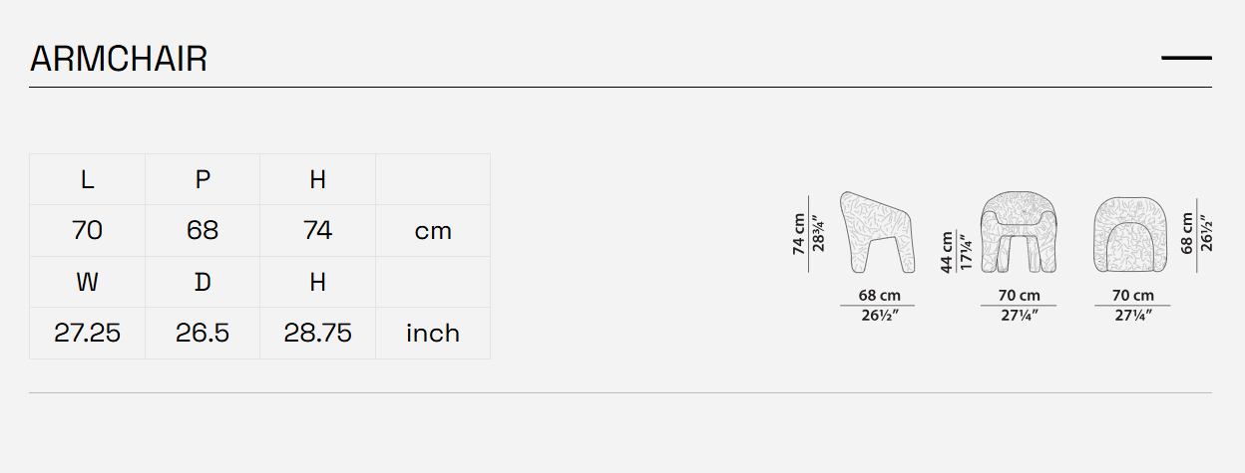Click the 26.5 depth inch value
Screen dimensions: 1245x473
(x=203, y=334)
